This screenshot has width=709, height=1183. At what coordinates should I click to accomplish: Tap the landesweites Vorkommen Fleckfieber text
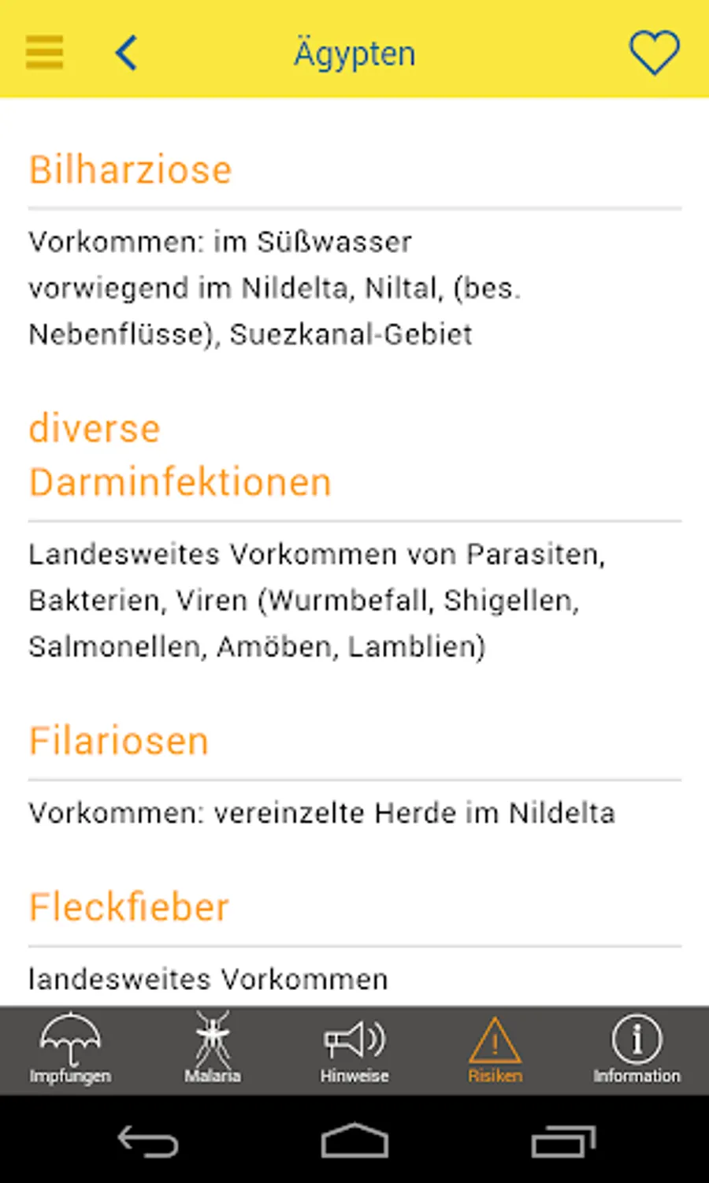pos(209,979)
